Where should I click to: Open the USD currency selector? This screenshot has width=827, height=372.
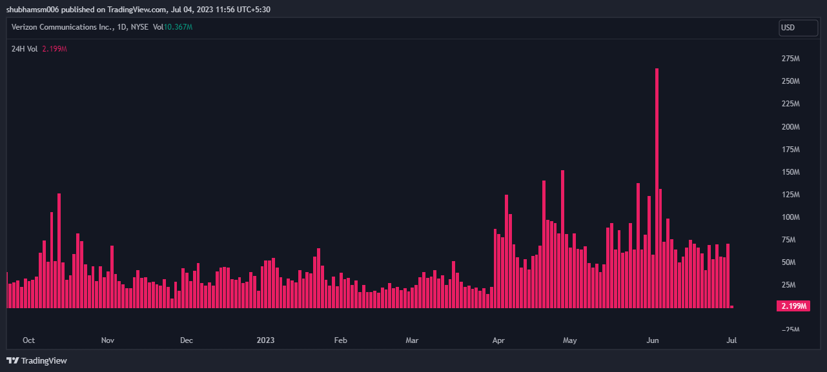click(x=798, y=28)
